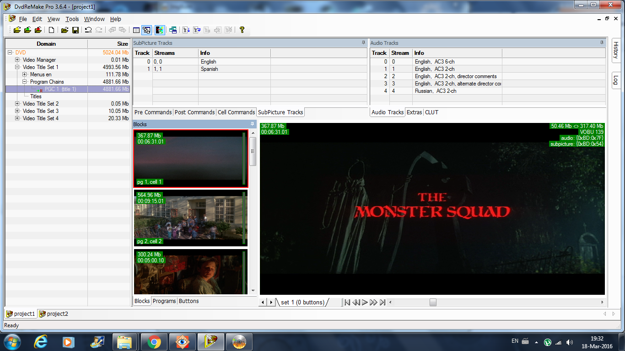Jump to the last frame in preview
This screenshot has width=625, height=351.
click(382, 302)
